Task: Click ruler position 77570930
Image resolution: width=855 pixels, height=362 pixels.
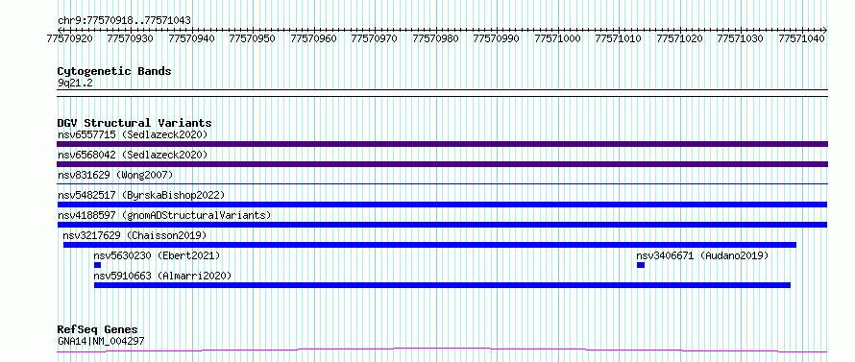Action: [x=131, y=38]
